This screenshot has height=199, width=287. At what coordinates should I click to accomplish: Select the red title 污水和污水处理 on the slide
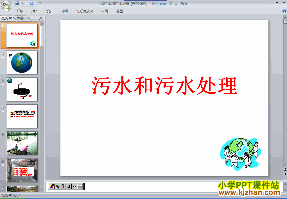(x=164, y=86)
